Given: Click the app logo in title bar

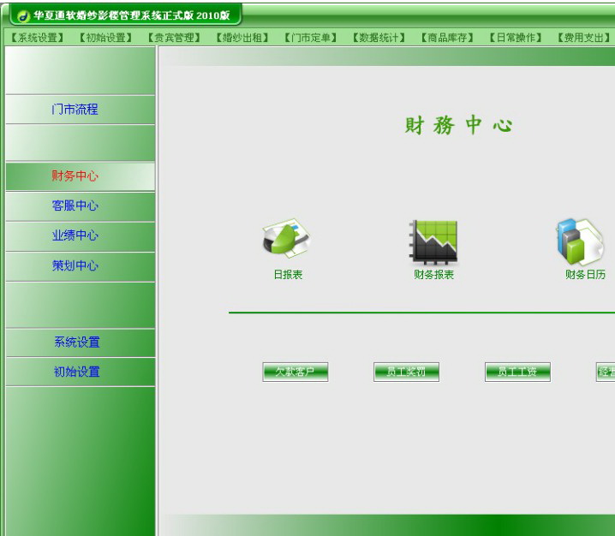Looking at the screenshot, I should 23,15.
